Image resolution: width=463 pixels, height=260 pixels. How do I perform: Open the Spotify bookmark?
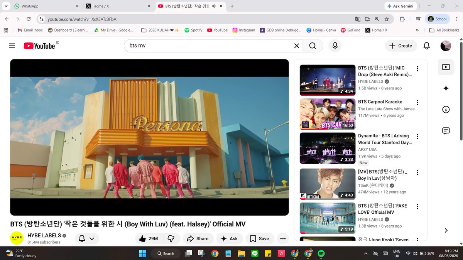(x=193, y=30)
